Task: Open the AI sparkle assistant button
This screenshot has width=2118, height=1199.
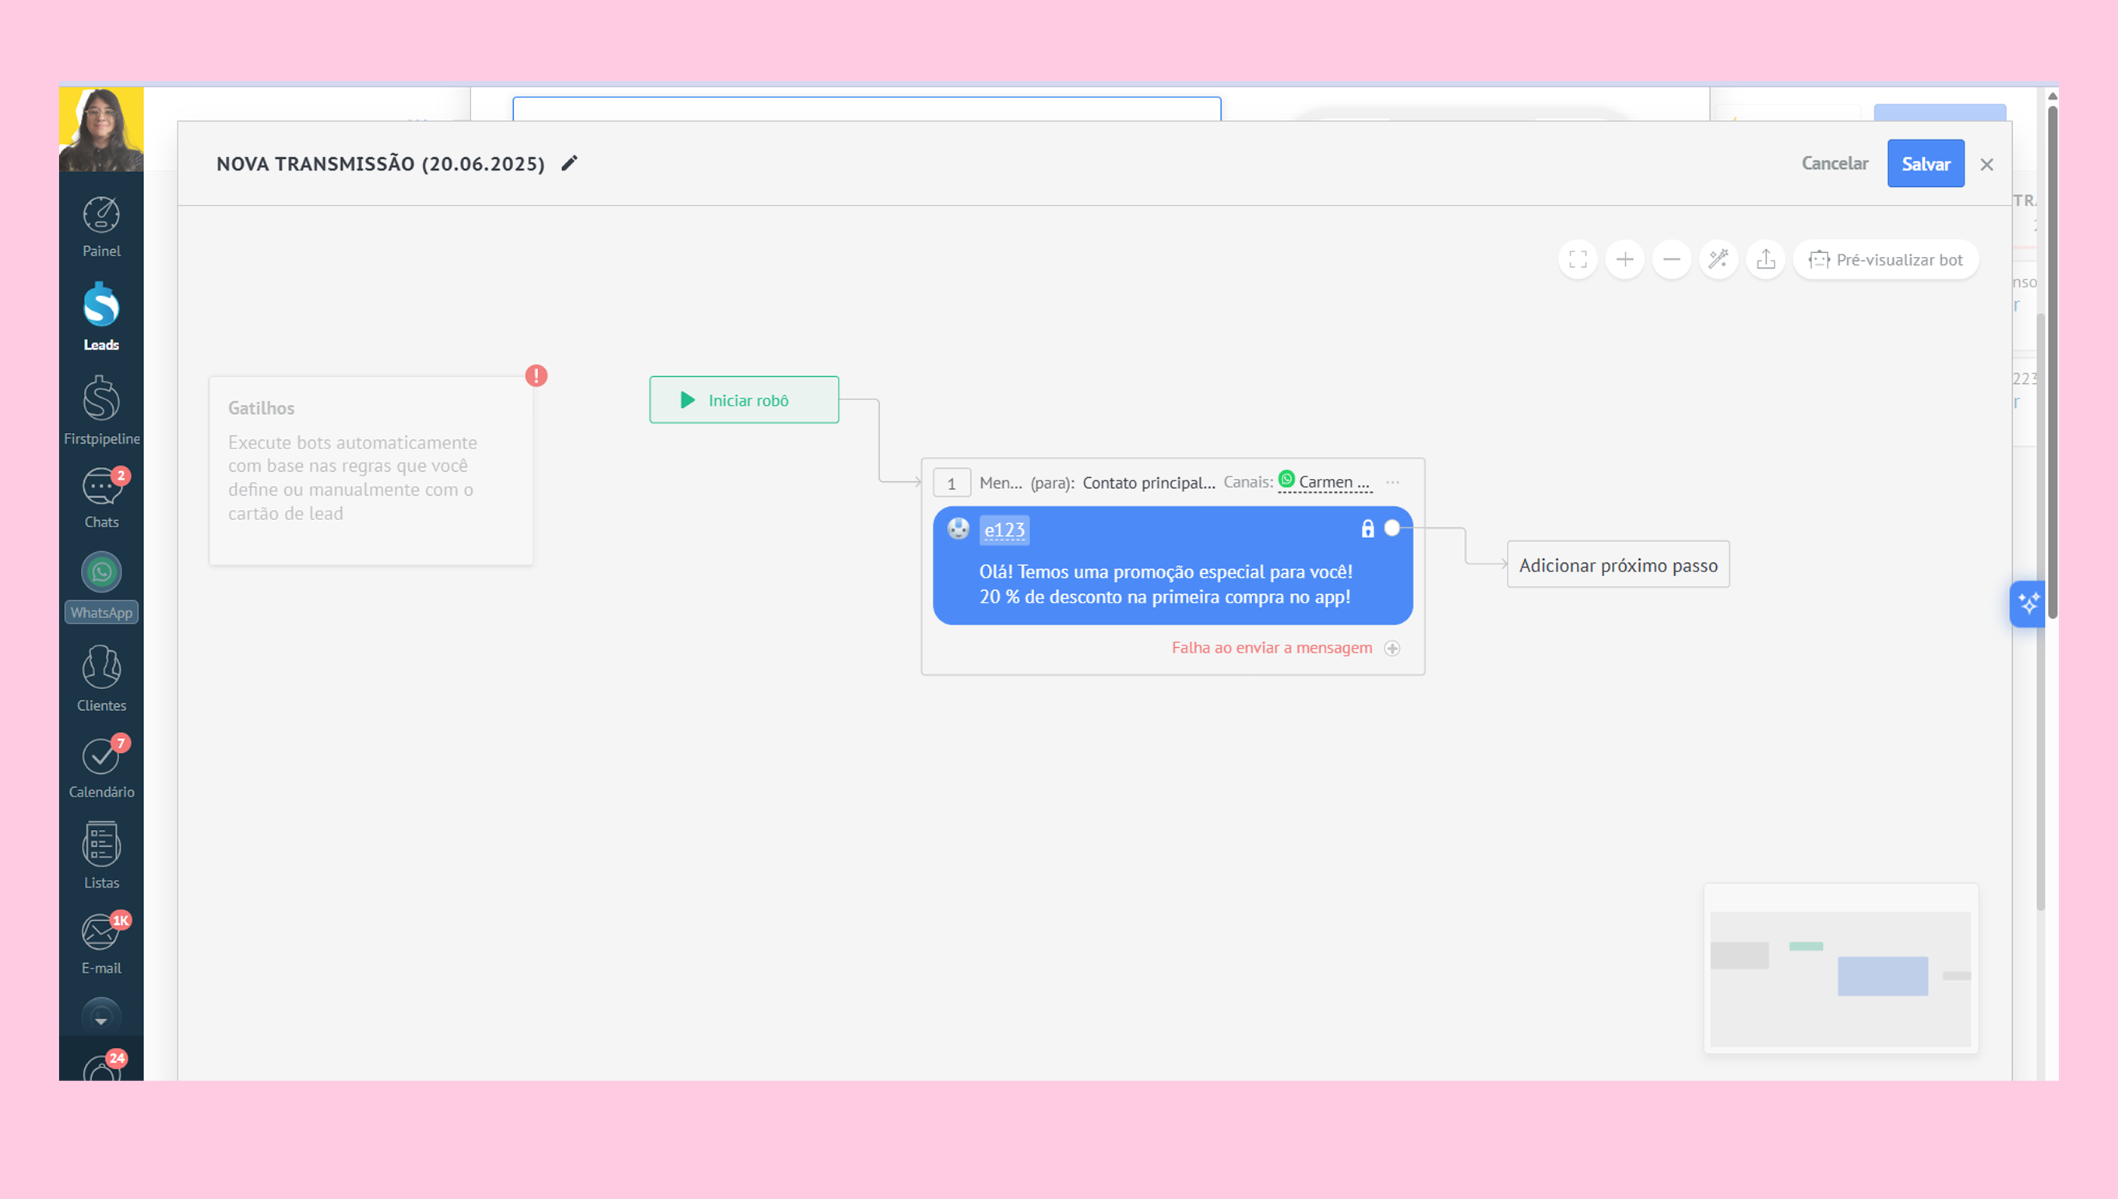Action: pos(2028,603)
